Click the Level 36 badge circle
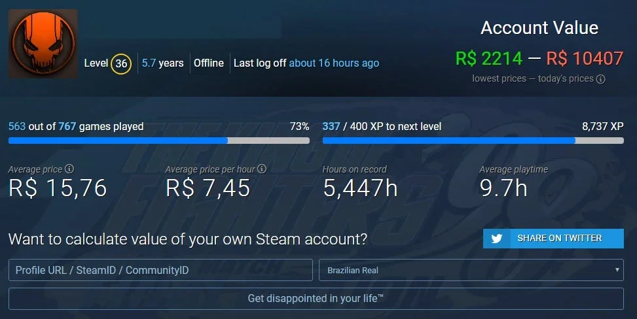 tap(121, 63)
